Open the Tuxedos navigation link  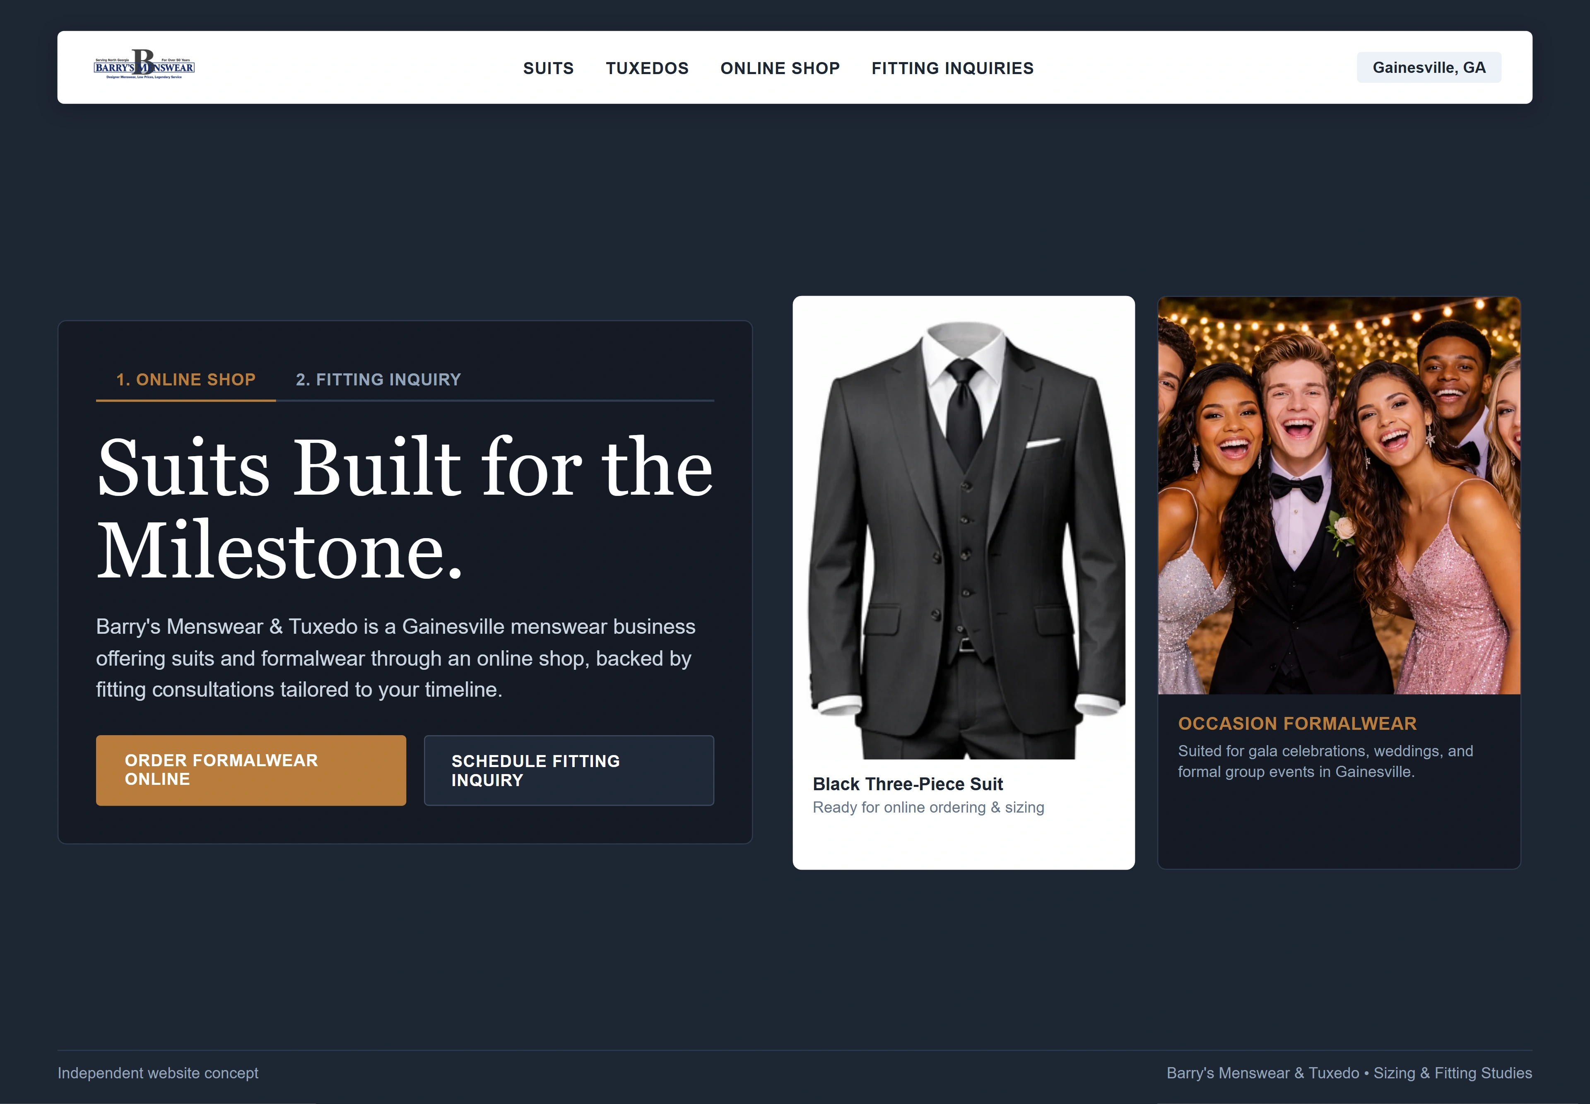tap(647, 68)
